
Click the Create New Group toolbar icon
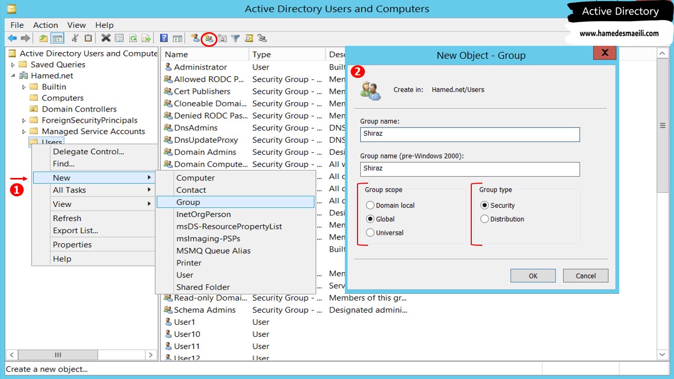pos(209,38)
